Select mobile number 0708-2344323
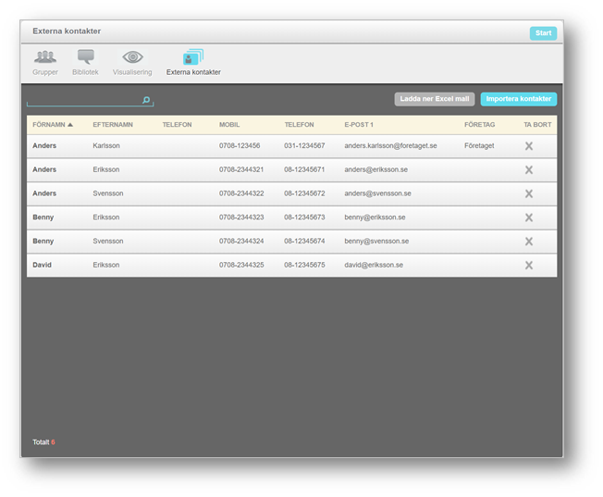This screenshot has width=603, height=497. coord(241,217)
